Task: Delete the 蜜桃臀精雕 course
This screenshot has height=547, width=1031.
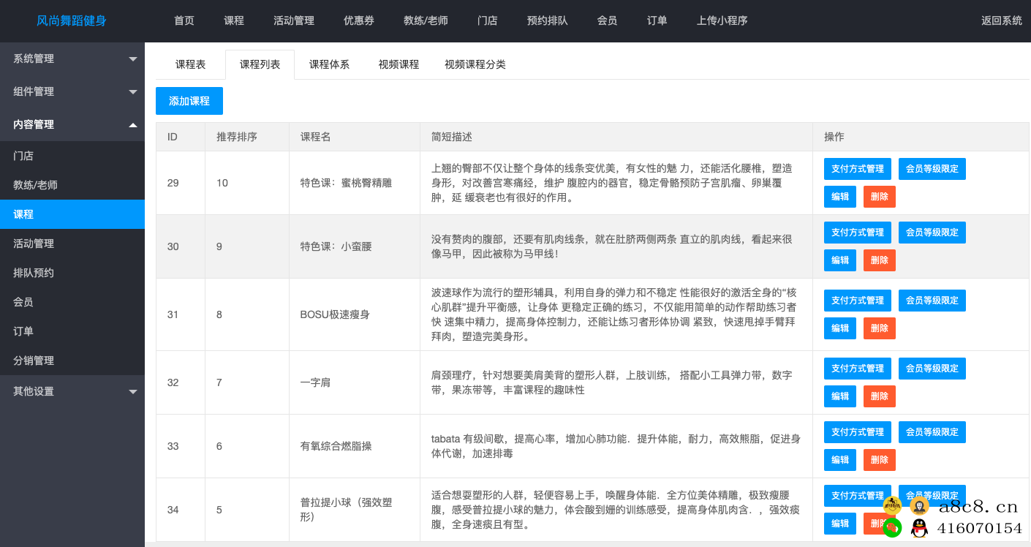Action: (x=880, y=197)
